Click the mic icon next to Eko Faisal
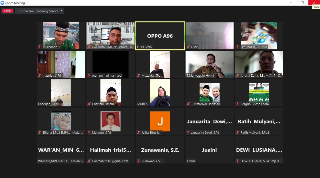This screenshot has height=178, width=320. point(89,47)
